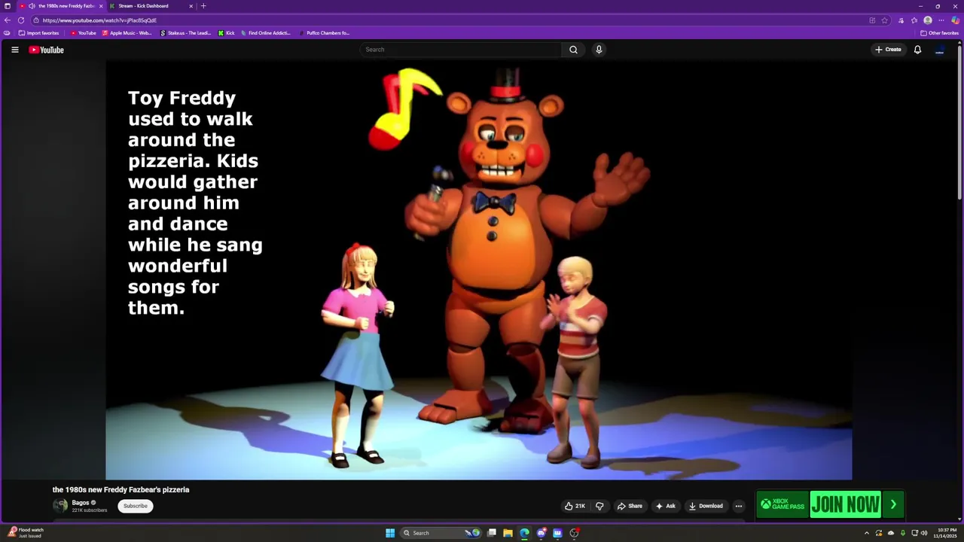Screen dimensions: 964x542
Task: Go back with browser back arrow
Action: pos(8,20)
